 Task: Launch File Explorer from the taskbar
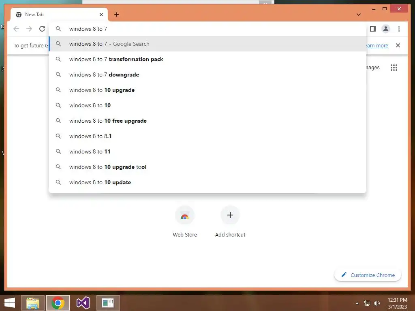tap(33, 303)
